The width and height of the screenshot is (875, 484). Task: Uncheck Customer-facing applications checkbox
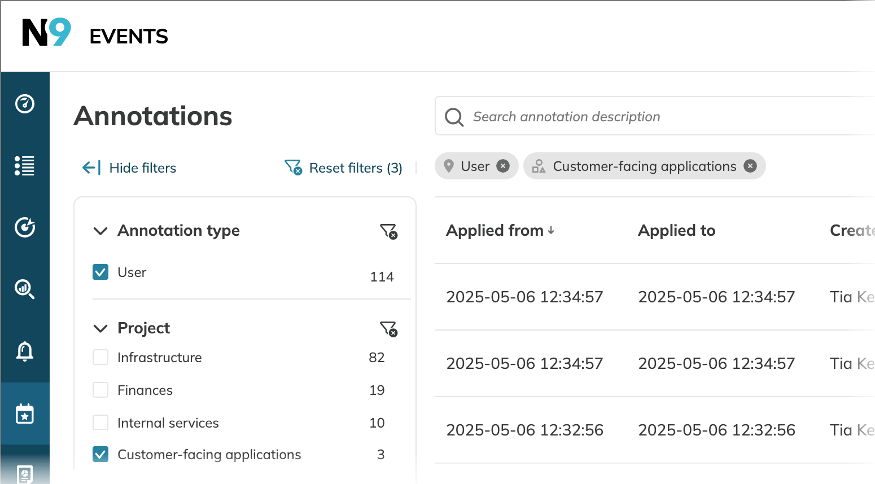(x=100, y=454)
